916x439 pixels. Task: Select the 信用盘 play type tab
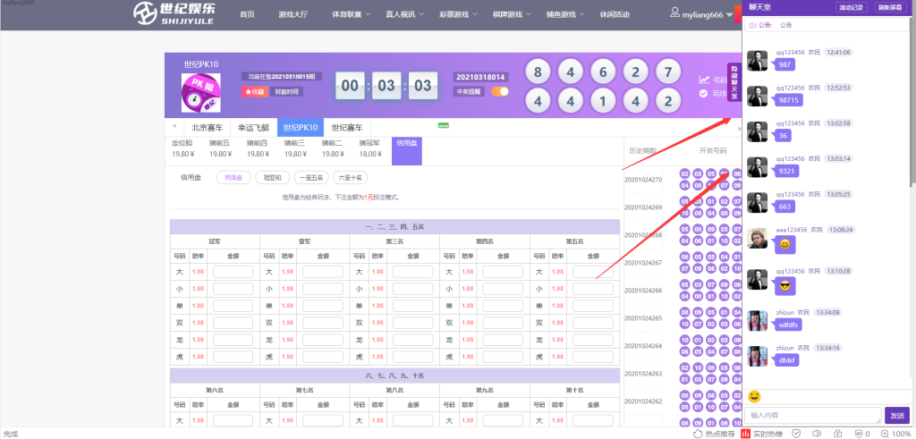(x=407, y=151)
